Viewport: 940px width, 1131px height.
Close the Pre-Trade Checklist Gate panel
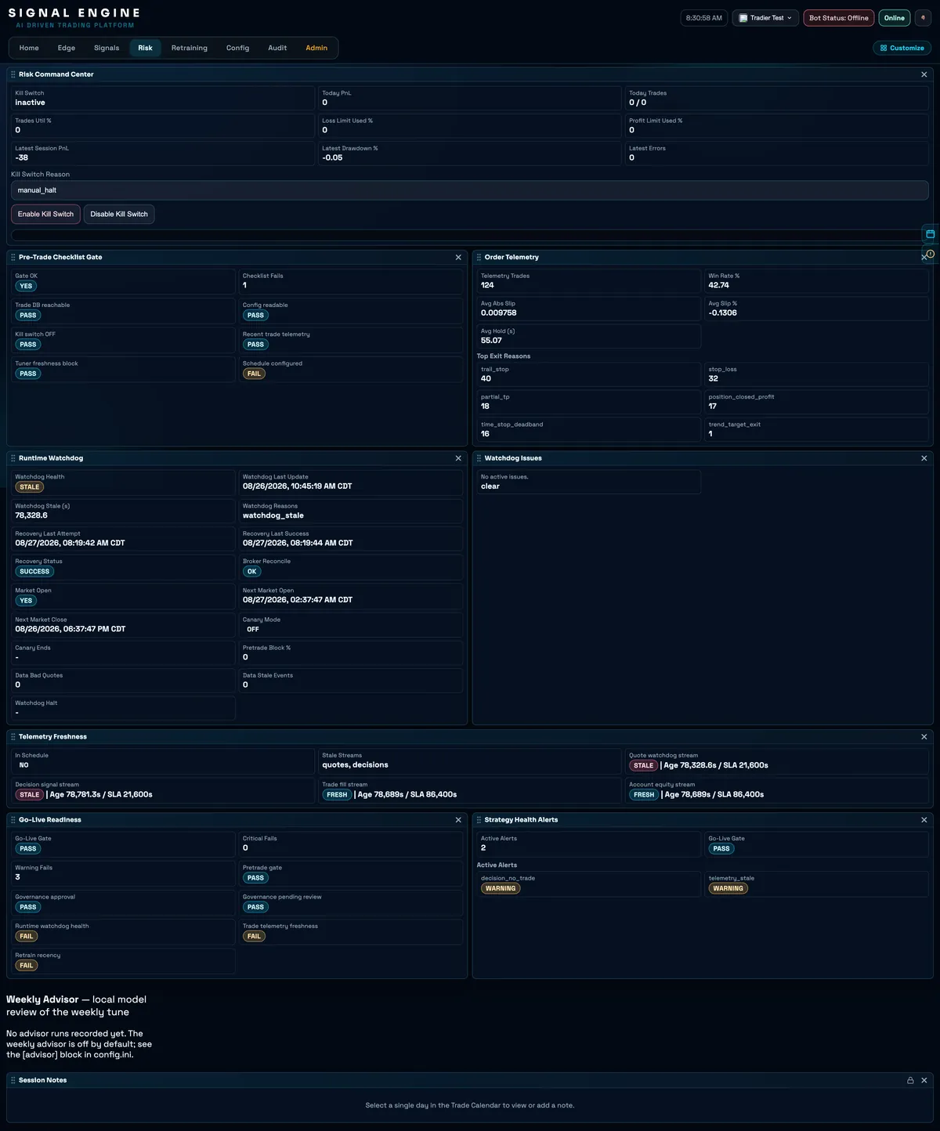[458, 257]
